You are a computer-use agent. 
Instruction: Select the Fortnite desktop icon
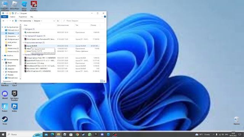[5, 107]
